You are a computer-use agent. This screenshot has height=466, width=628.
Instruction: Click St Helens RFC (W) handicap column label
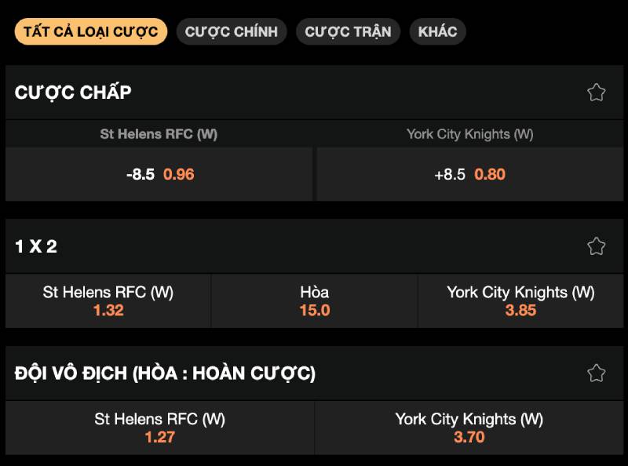159,134
